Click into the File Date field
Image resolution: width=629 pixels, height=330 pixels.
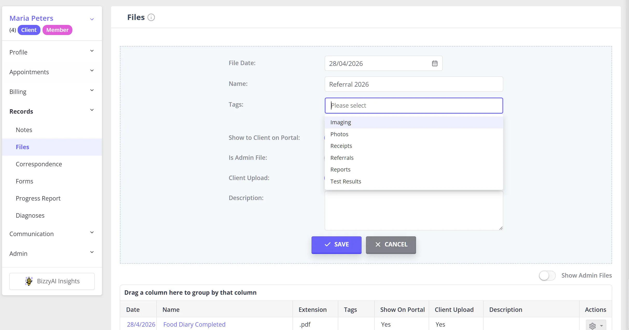(383, 63)
